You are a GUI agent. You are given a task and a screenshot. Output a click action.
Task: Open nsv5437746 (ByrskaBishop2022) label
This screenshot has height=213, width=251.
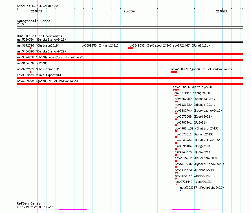pos(199,164)
